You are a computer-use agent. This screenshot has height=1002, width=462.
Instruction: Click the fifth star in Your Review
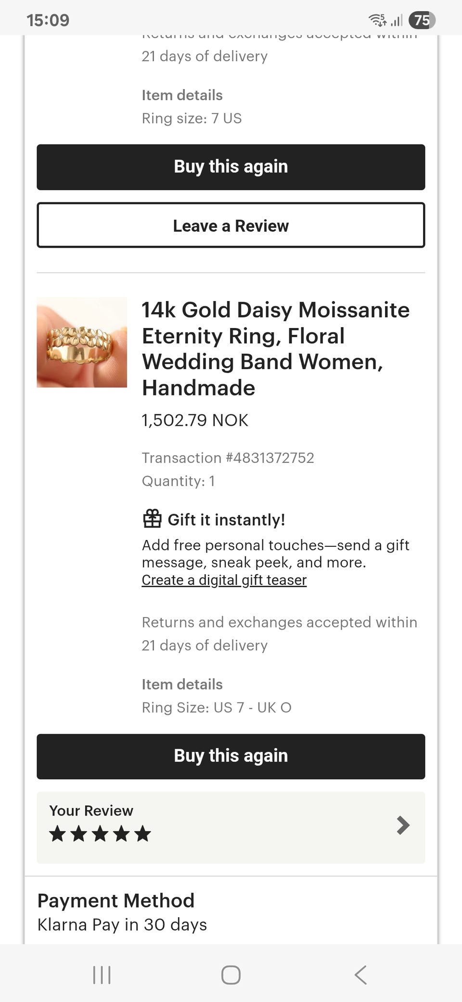click(142, 833)
